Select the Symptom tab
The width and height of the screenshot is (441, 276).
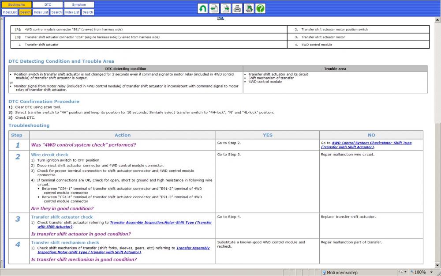[79, 4]
